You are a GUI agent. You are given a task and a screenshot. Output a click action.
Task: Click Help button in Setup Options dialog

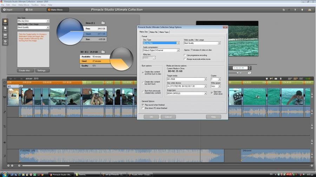213,117
